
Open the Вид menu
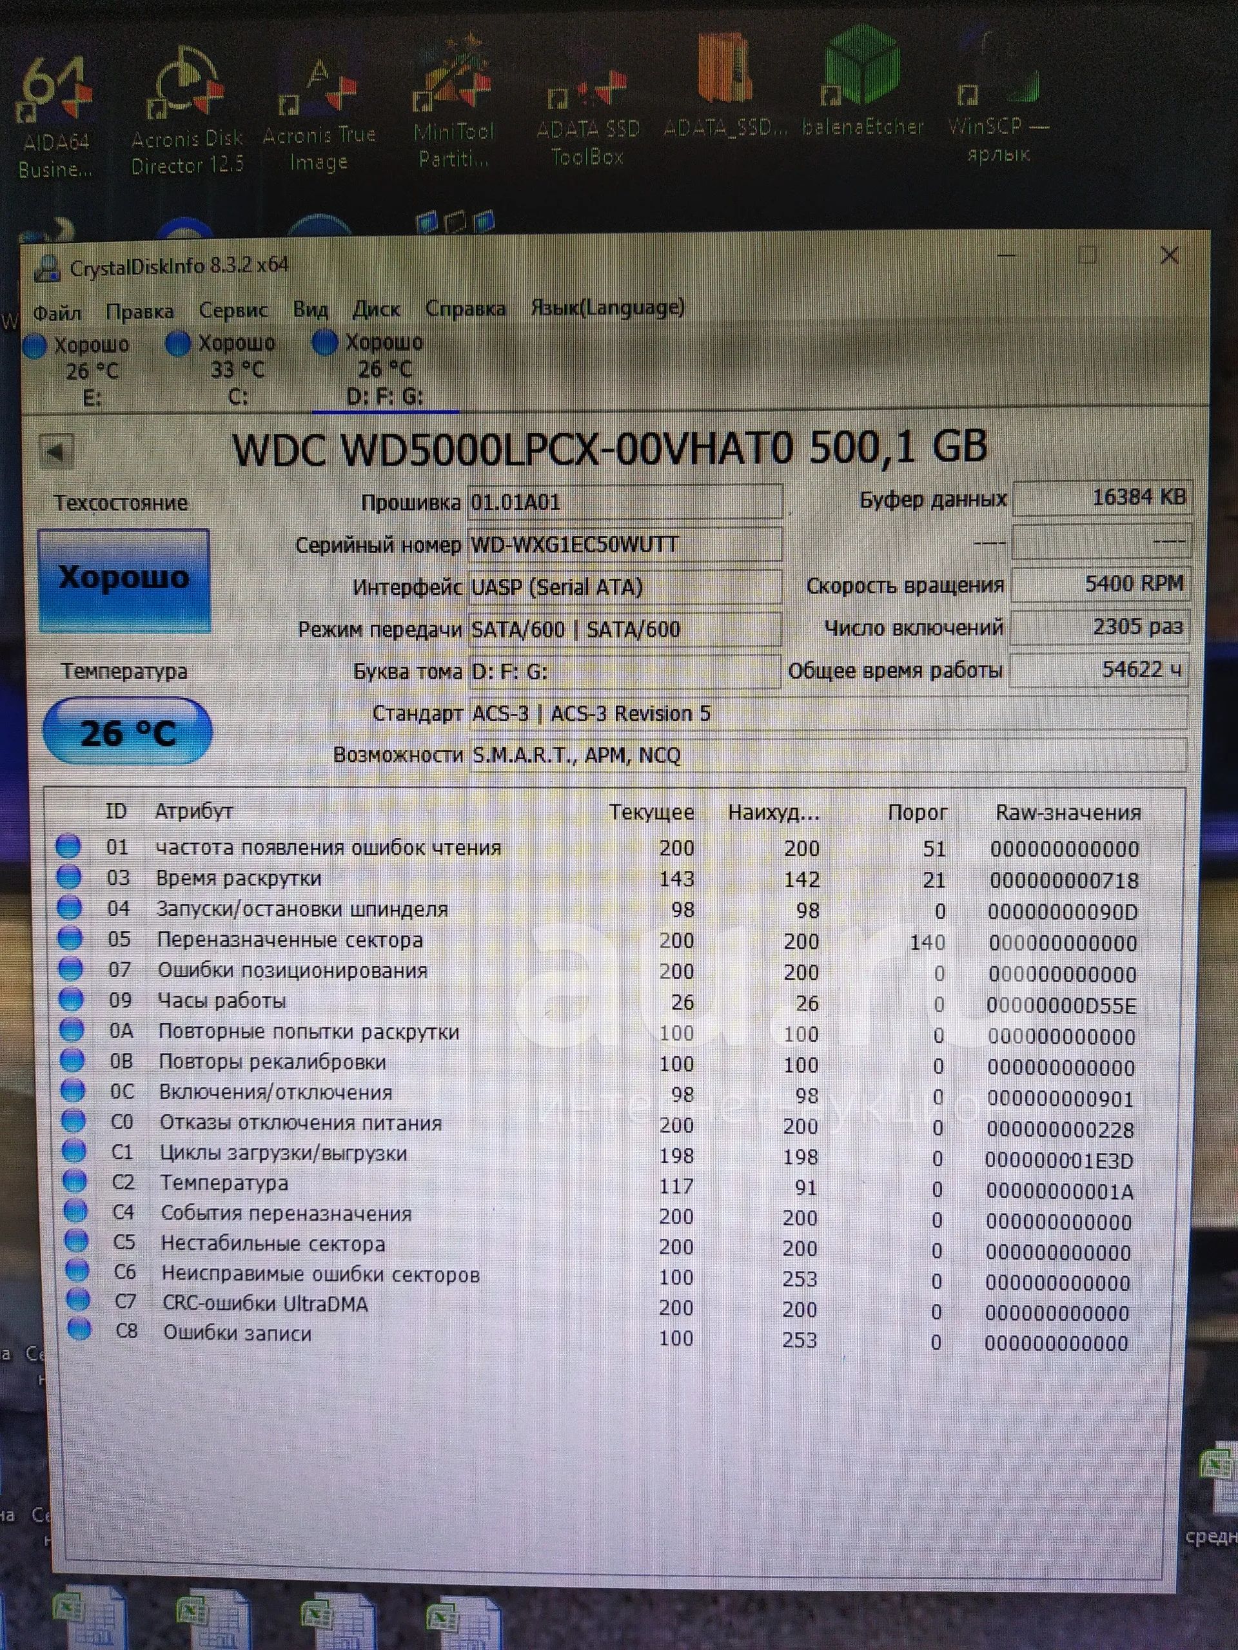click(310, 309)
